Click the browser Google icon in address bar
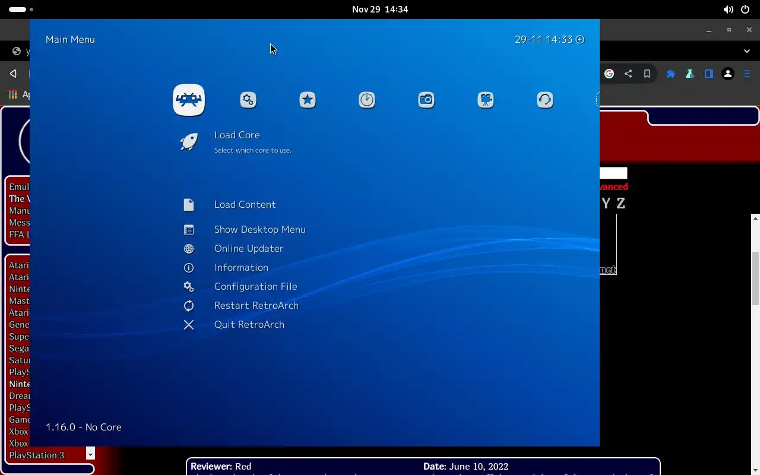760x475 pixels. click(609, 74)
